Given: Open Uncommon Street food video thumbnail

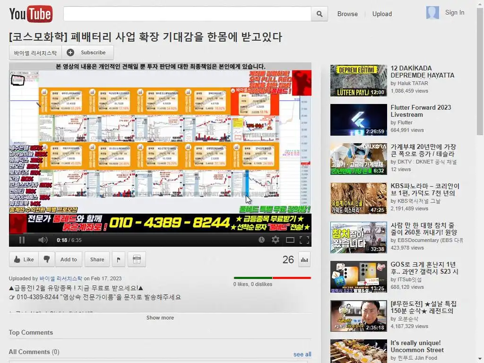Looking at the screenshot, I should click(x=358, y=351).
